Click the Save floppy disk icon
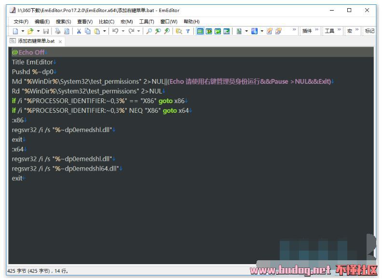Image resolution: width=382 pixels, height=280 pixels. [x=46, y=31]
